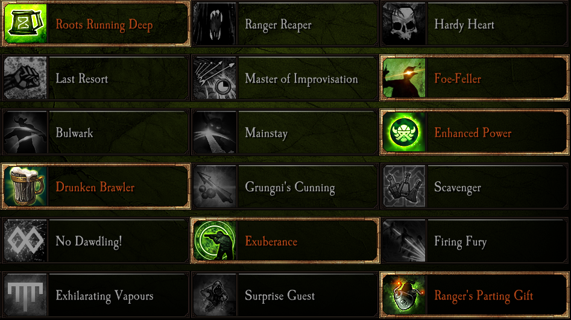Select the frothy beer mug Drunken Brawler icon
The image size is (571, 320).
pyautogui.click(x=25, y=186)
